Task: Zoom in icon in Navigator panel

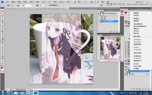Action: pos(121,61)
